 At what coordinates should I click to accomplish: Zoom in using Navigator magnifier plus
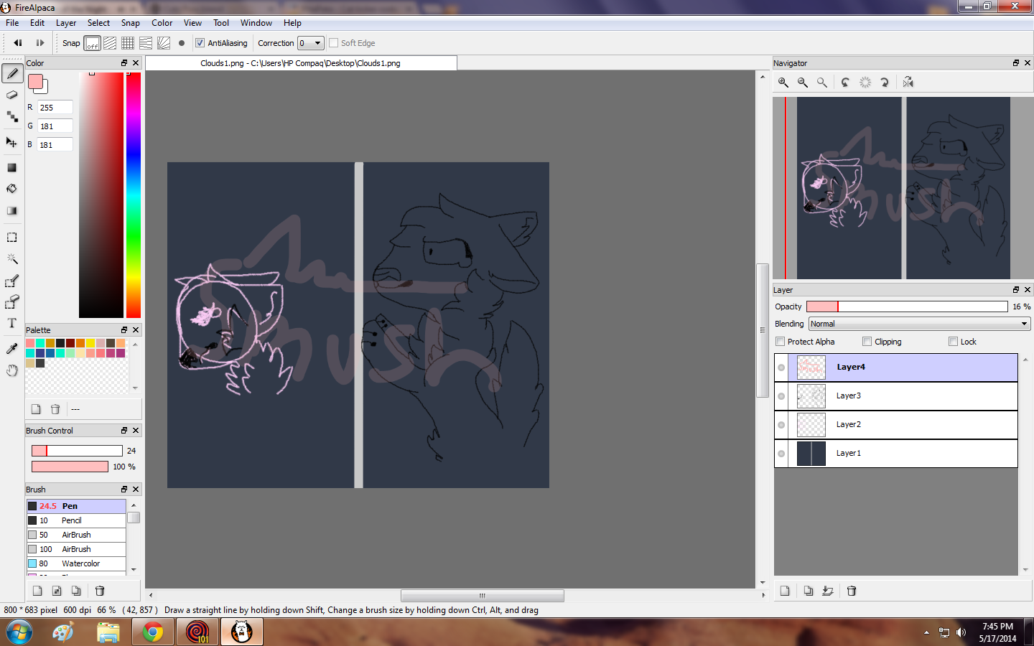(783, 83)
